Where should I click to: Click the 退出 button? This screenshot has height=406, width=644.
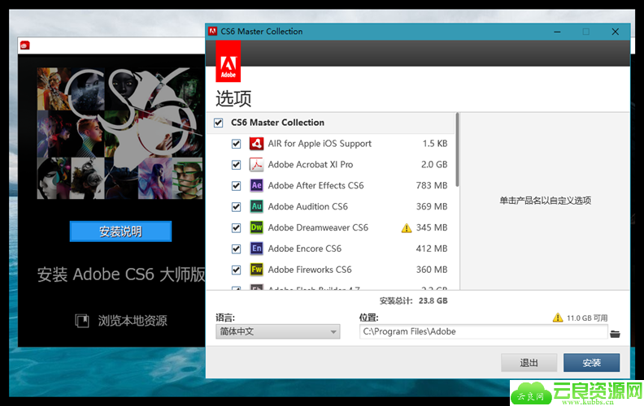coord(529,362)
